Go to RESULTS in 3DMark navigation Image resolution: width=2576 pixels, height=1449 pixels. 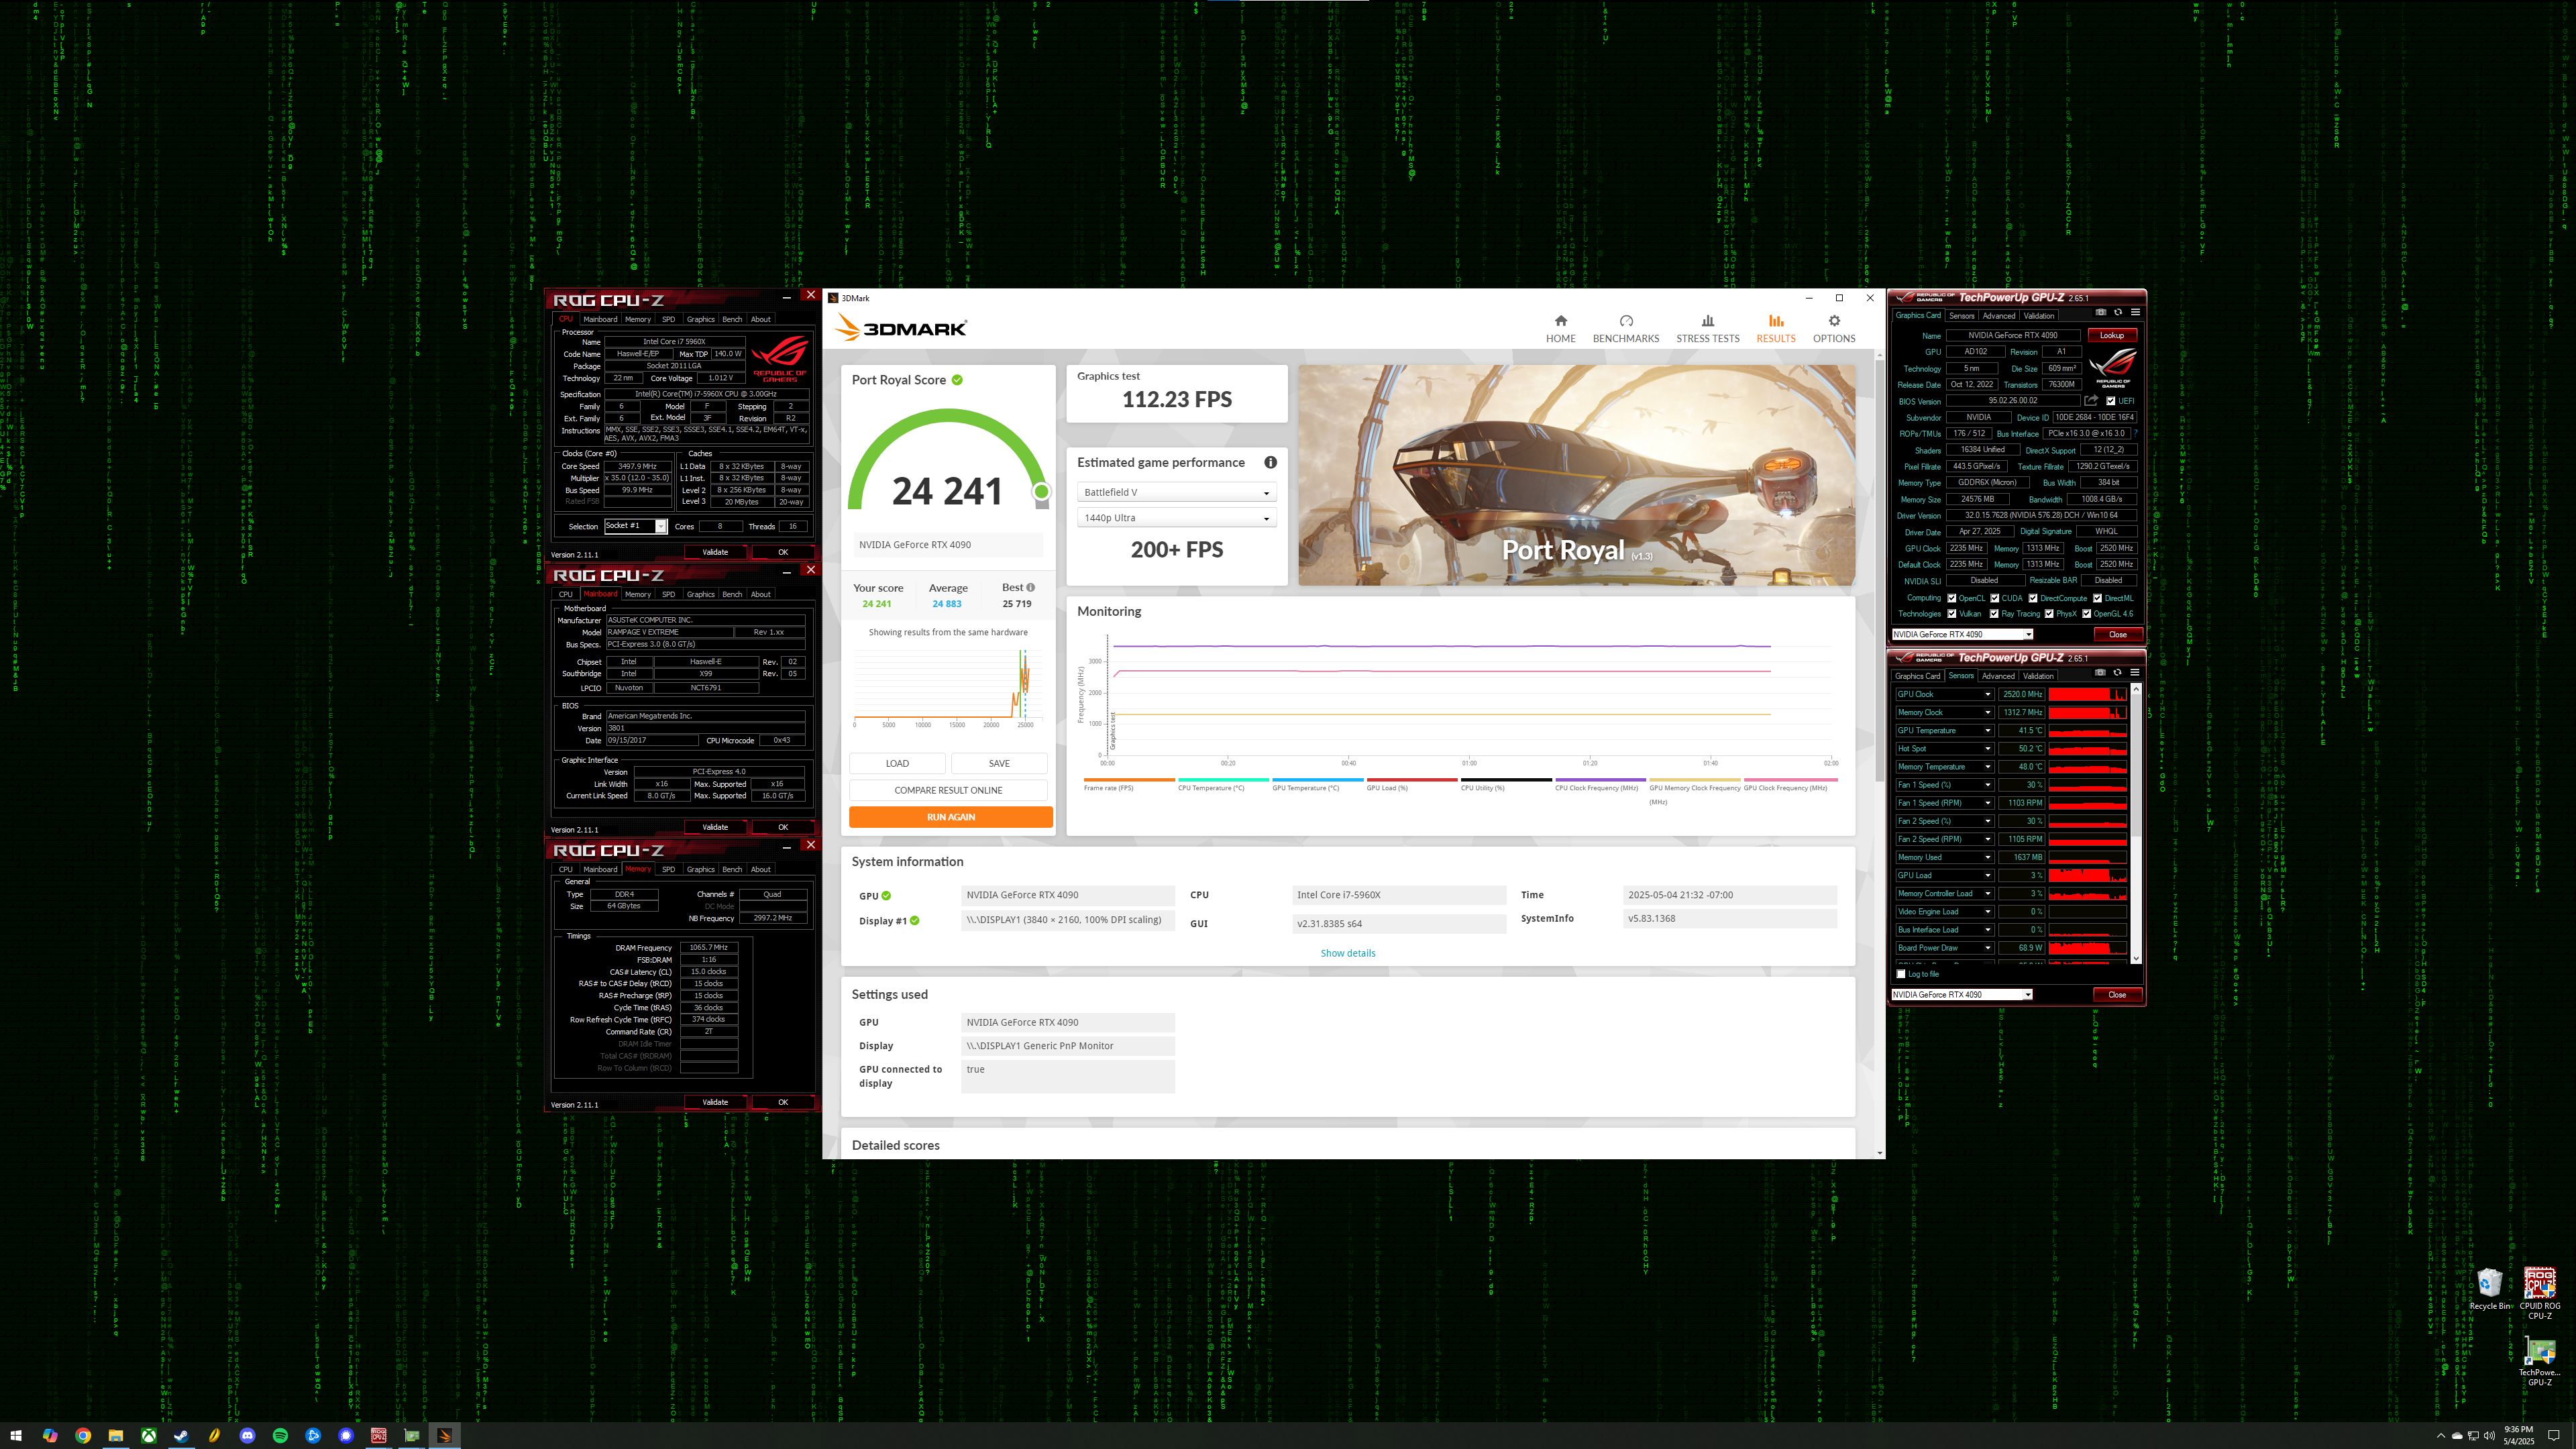pos(1775,329)
